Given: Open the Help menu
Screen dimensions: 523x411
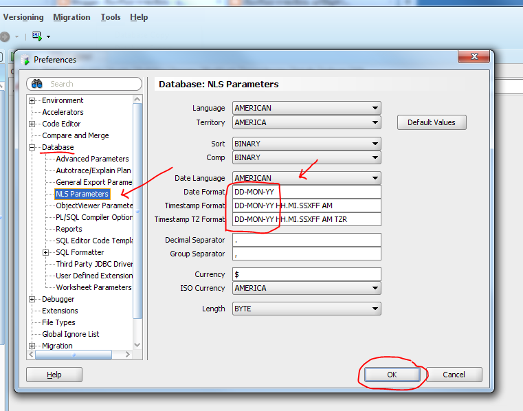Looking at the screenshot, I should click(139, 17).
